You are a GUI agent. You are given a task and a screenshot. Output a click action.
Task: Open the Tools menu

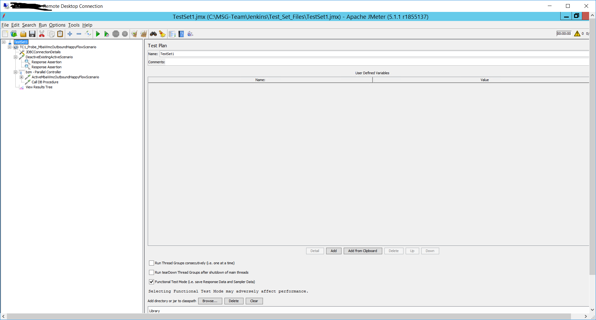pyautogui.click(x=74, y=25)
